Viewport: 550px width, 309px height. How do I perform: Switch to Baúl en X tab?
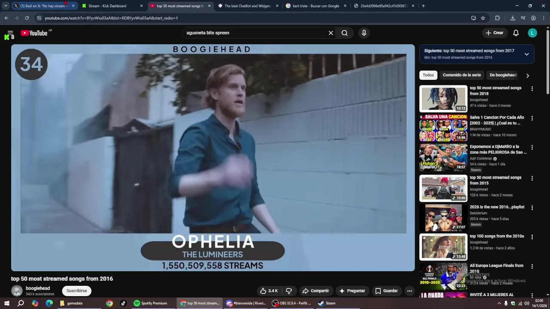tap(44, 6)
